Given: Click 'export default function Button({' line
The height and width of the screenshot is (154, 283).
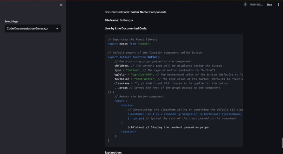Looking at the screenshot, I should 134,57.
